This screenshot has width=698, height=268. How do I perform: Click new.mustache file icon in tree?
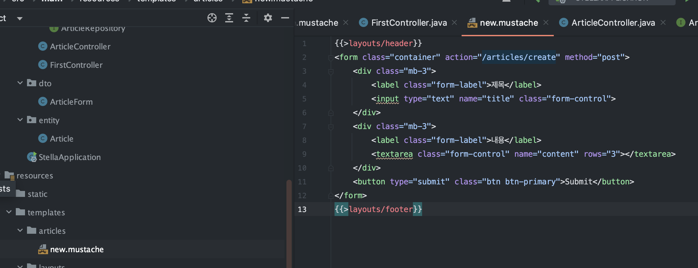click(x=43, y=249)
